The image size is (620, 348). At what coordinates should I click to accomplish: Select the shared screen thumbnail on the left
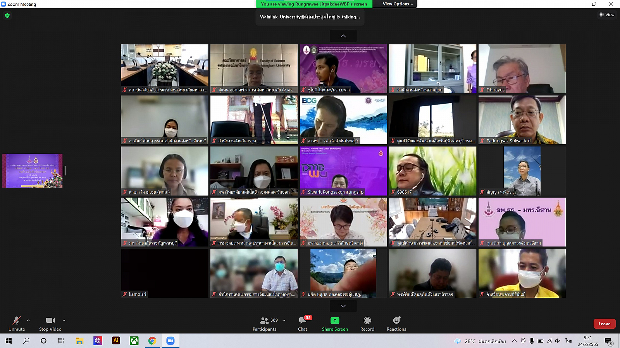(33, 171)
